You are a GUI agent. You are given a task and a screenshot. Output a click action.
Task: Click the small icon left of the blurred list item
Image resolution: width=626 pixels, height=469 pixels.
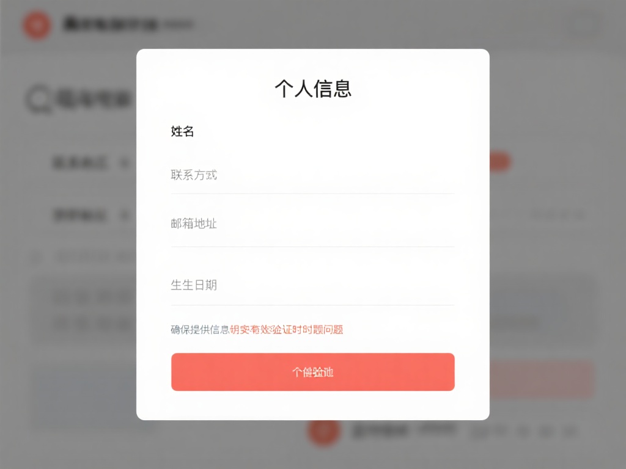(35, 256)
